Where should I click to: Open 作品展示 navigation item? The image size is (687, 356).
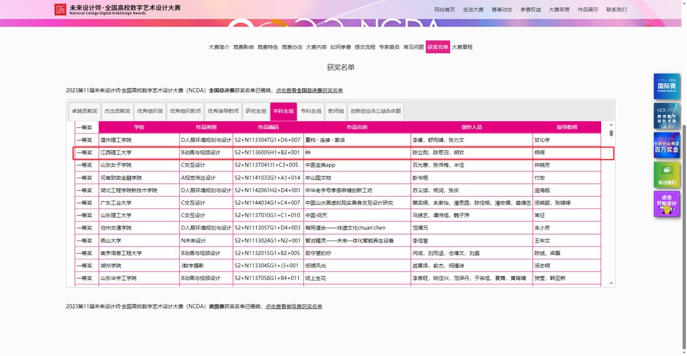pos(588,10)
